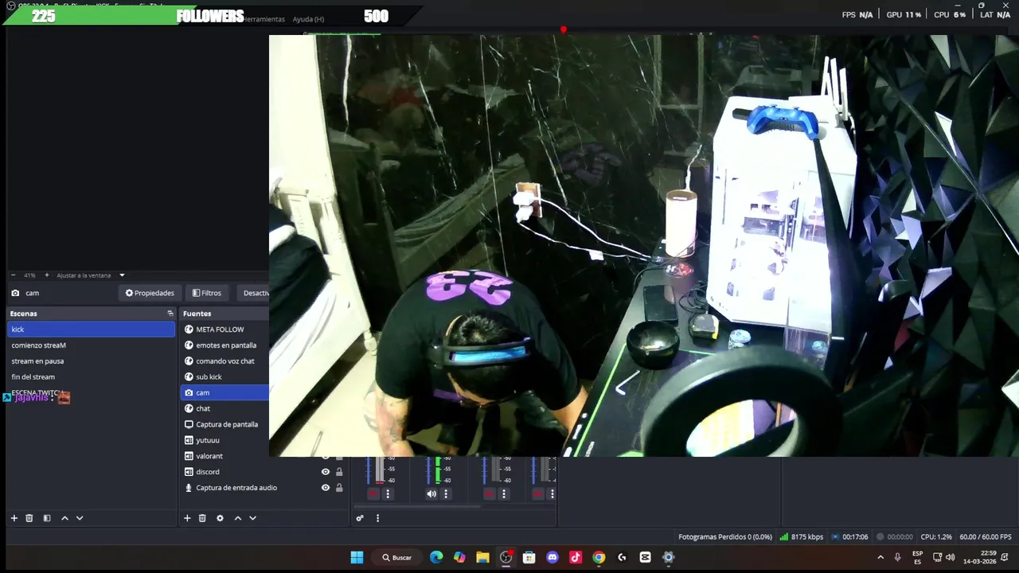Screen dimensions: 1019x573
Task: Open Logitech G HUB from the taskbar
Action: (x=622, y=557)
